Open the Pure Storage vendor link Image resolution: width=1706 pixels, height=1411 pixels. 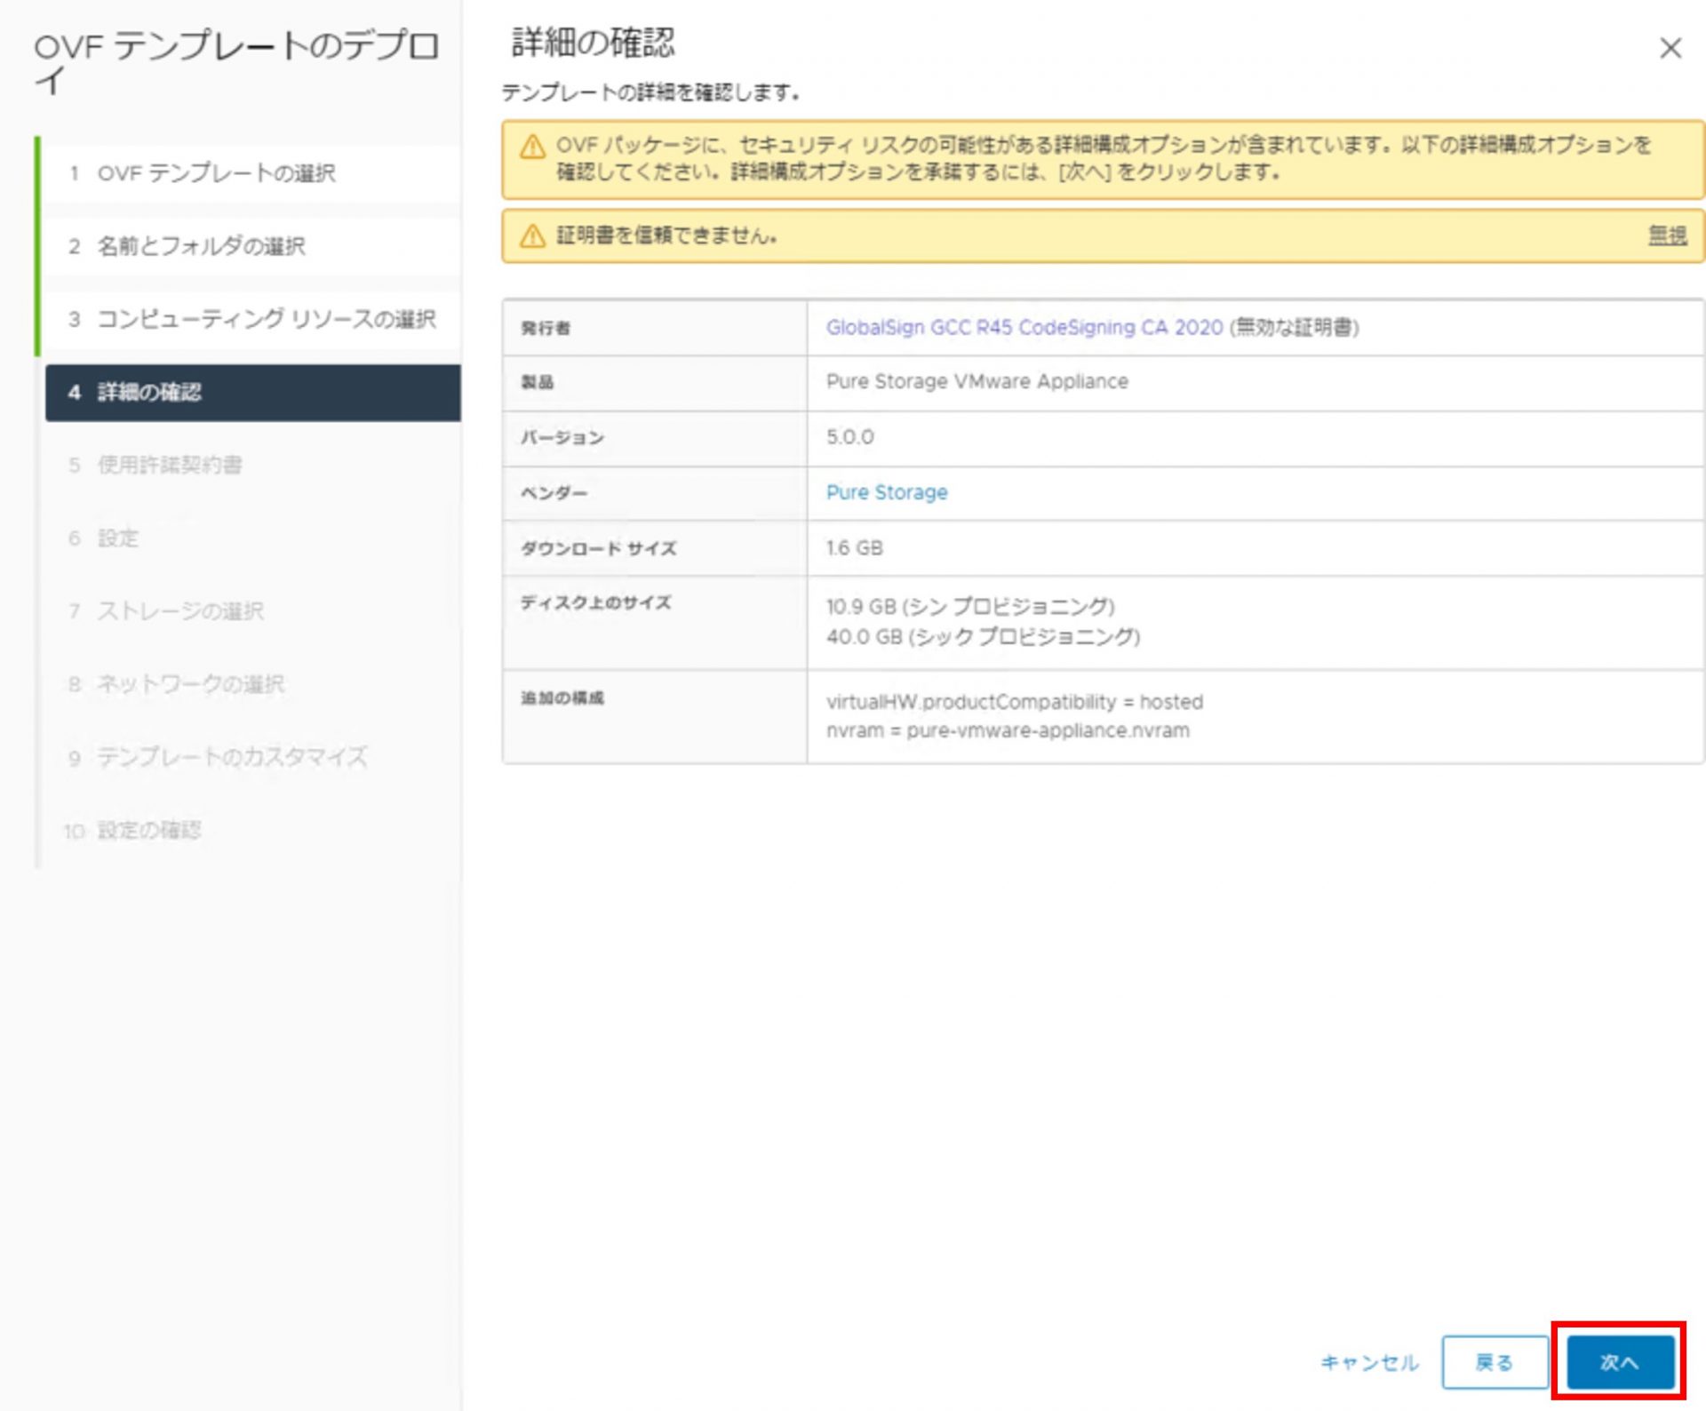[x=886, y=492]
